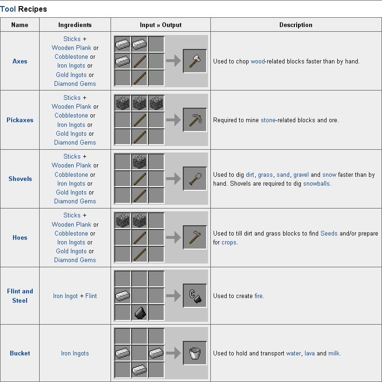Select middle stick in Axes grid
This screenshot has width=382, height=382.
(139, 61)
